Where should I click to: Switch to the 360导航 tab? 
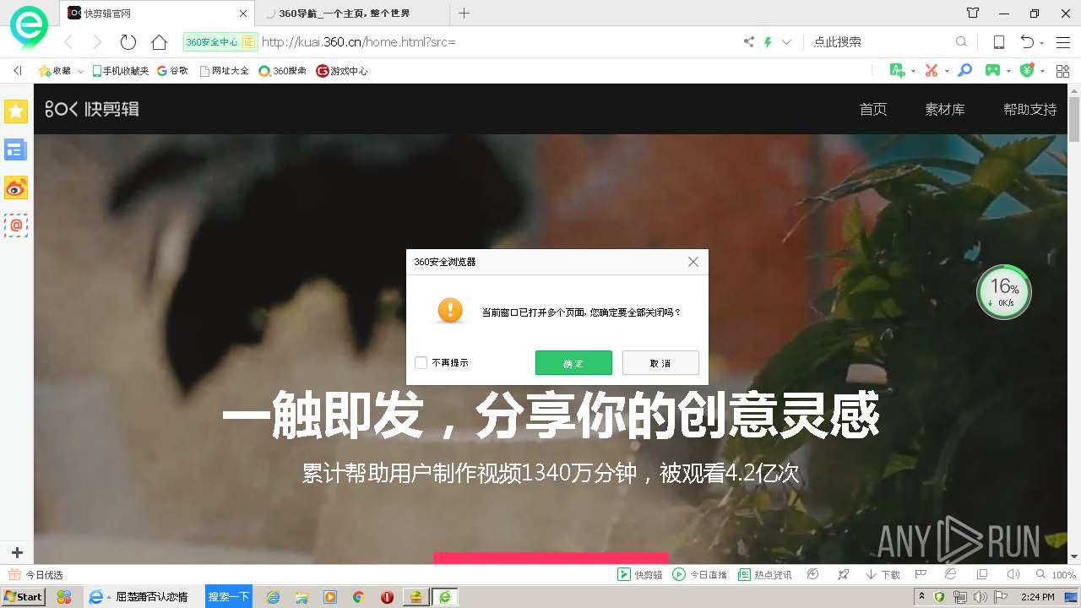pyautogui.click(x=351, y=13)
